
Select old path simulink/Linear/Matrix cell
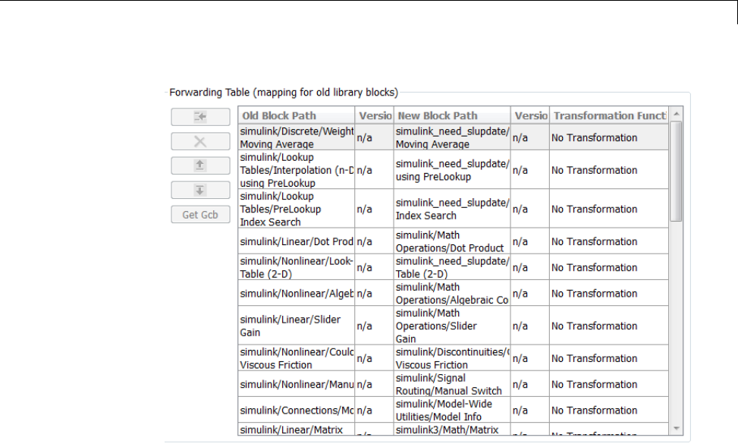tap(297, 430)
